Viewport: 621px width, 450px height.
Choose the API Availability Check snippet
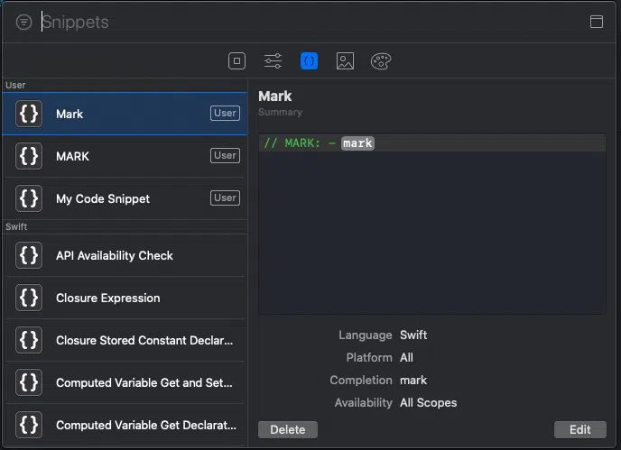tap(125, 255)
